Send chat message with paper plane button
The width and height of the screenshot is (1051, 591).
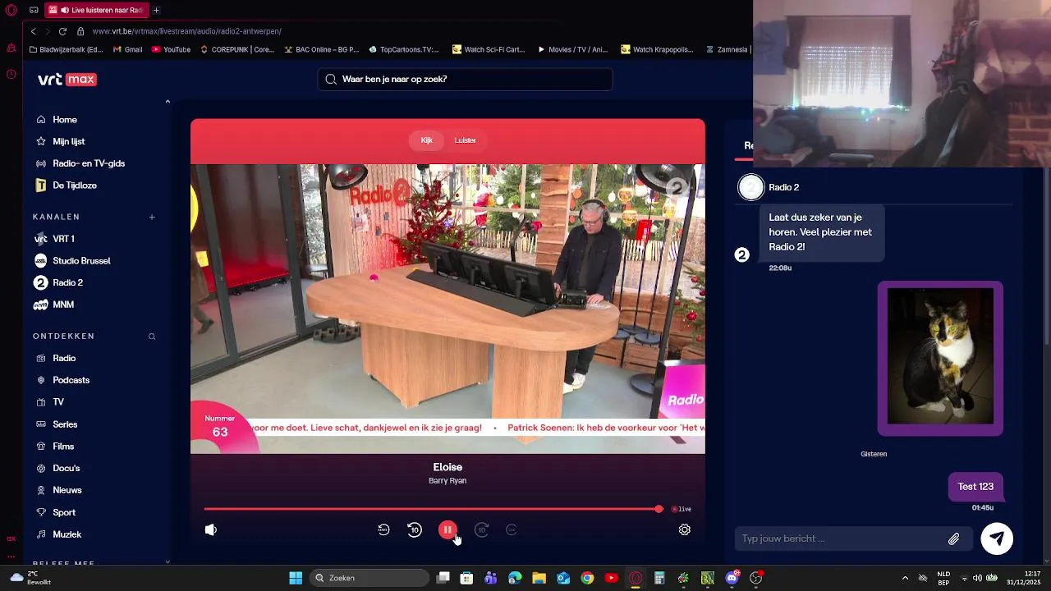997,538
